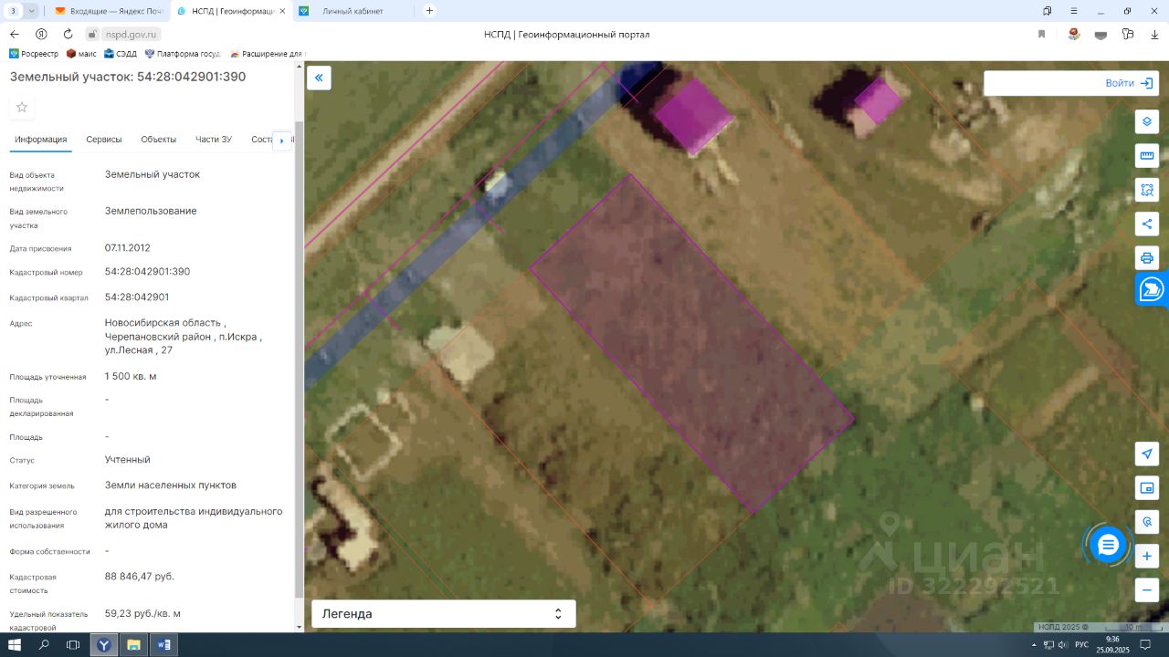Open the Платформа госуд. bookmark
The width and height of the screenshot is (1169, 657).
183,54
